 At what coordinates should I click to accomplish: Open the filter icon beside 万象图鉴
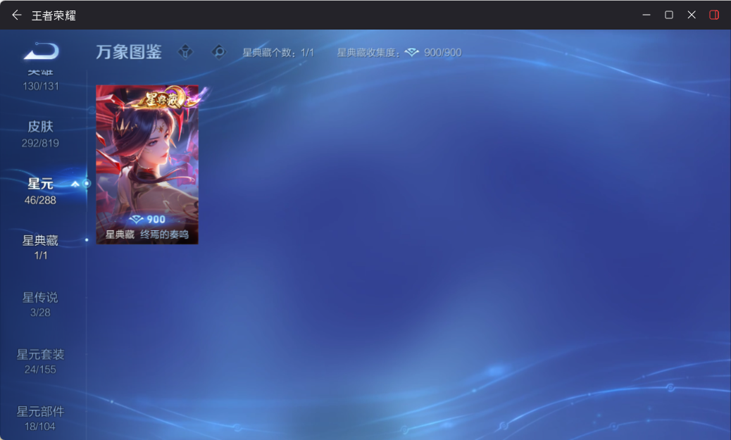[185, 51]
